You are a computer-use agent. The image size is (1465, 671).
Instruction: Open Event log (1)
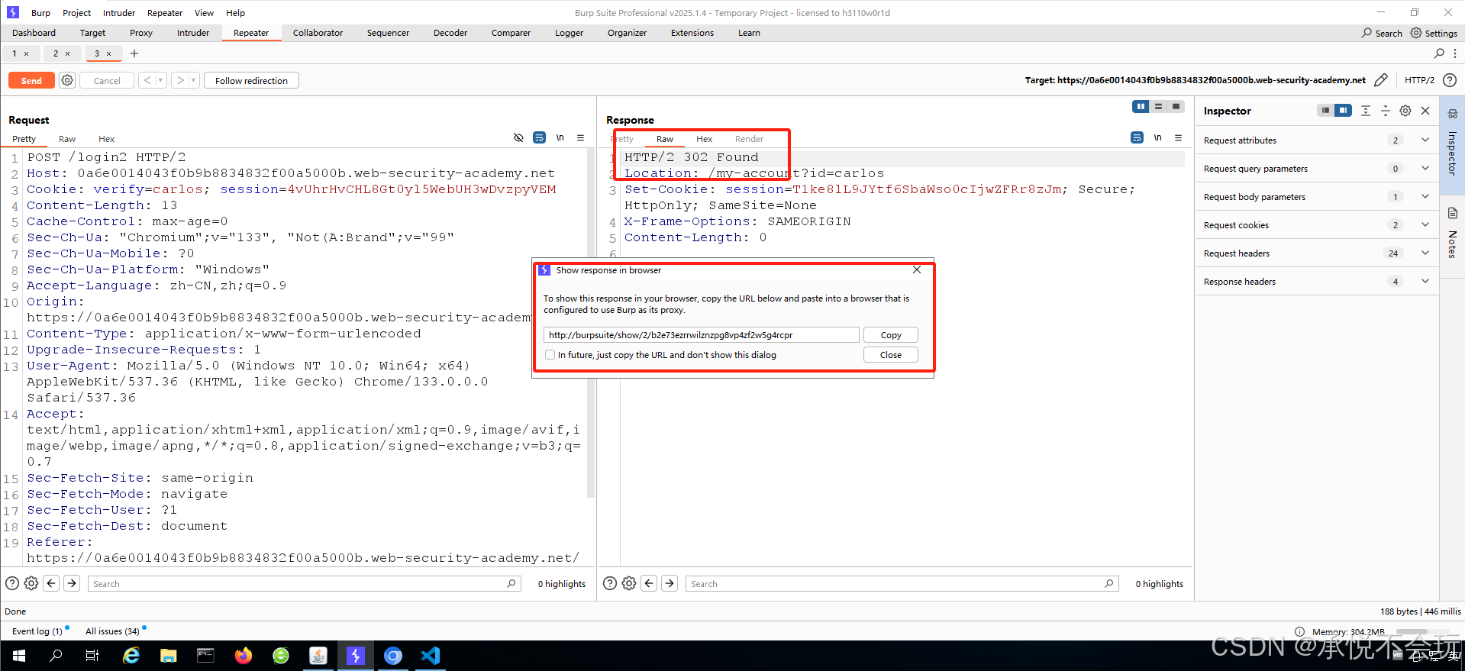[37, 631]
